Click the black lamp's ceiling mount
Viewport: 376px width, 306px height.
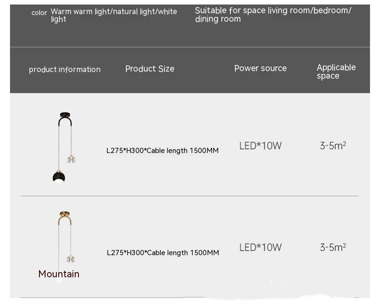click(x=65, y=115)
